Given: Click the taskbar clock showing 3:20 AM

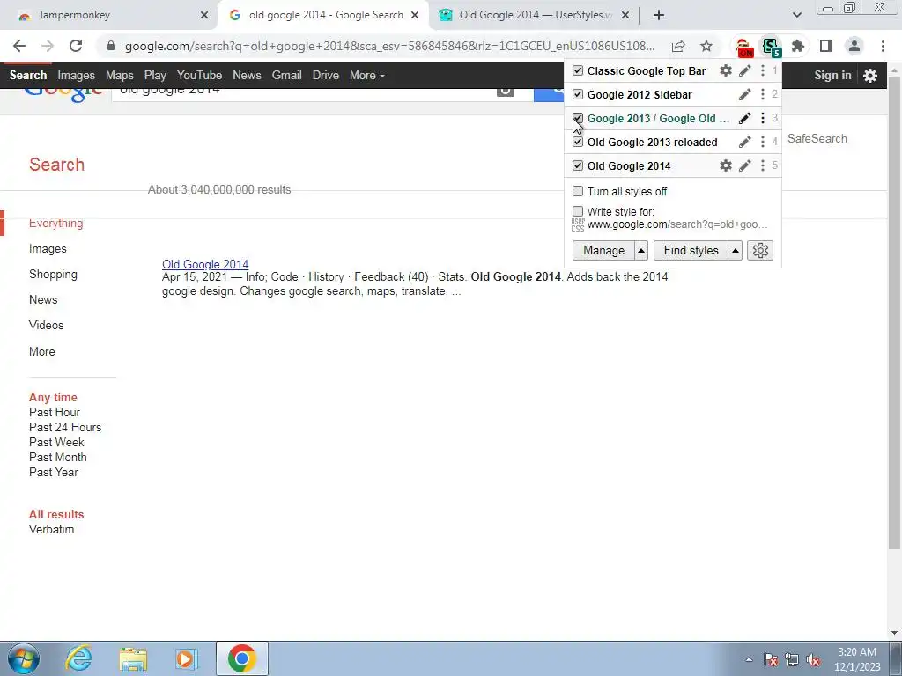Looking at the screenshot, I should [x=857, y=659].
